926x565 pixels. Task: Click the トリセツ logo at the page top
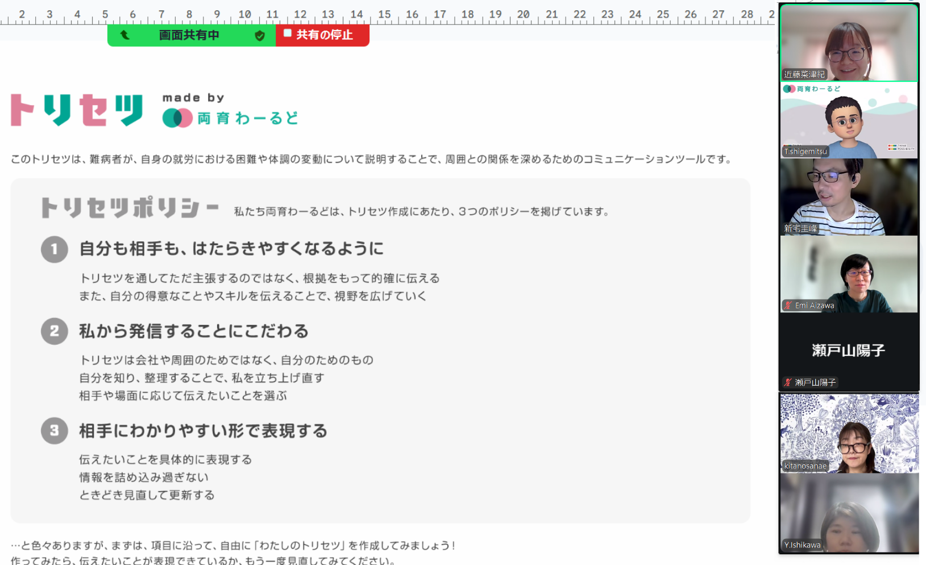(x=76, y=111)
